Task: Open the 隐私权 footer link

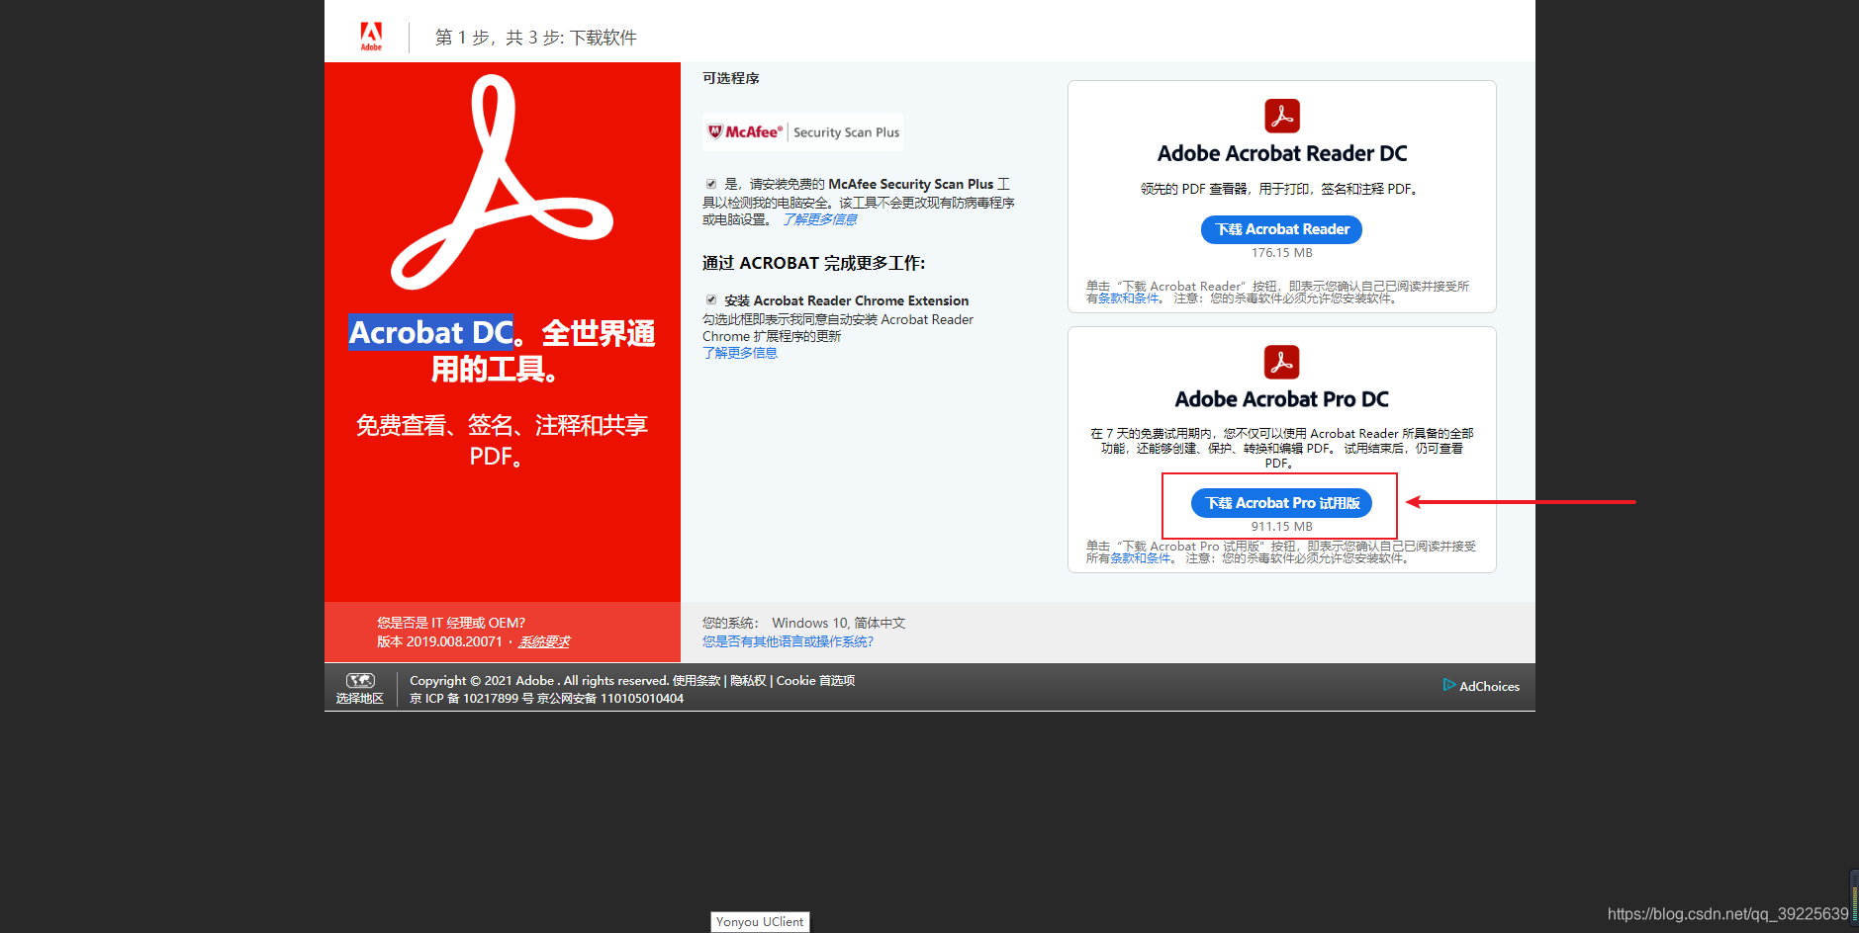Action: point(748,680)
